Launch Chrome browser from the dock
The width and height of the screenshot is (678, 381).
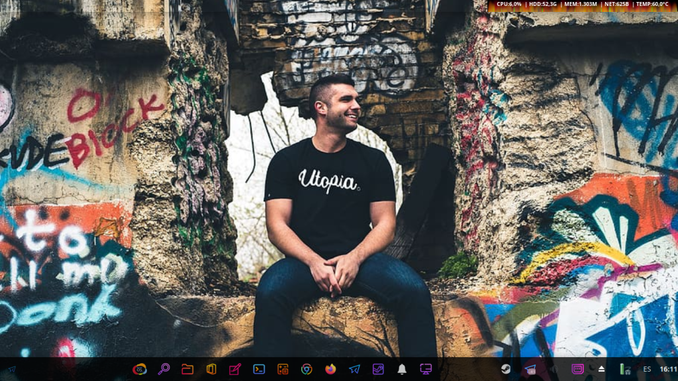[x=307, y=369]
